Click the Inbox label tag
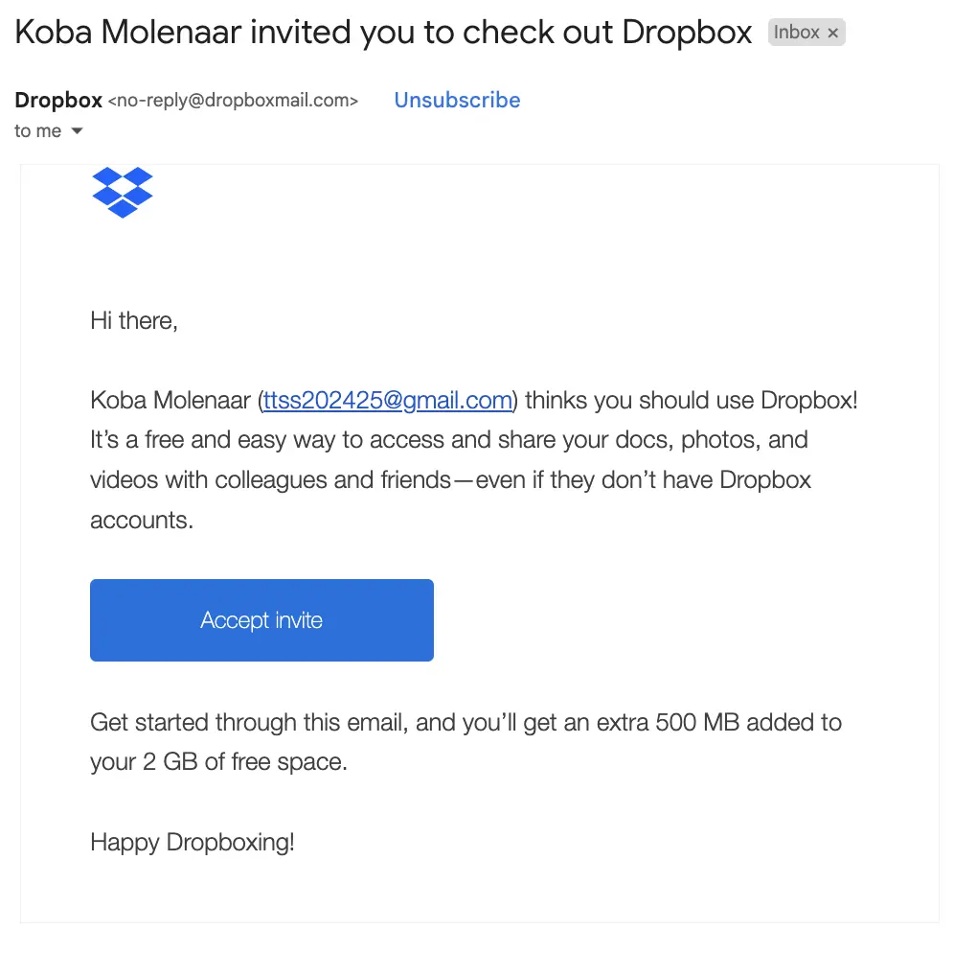This screenshot has width=954, height=953. coord(796,33)
